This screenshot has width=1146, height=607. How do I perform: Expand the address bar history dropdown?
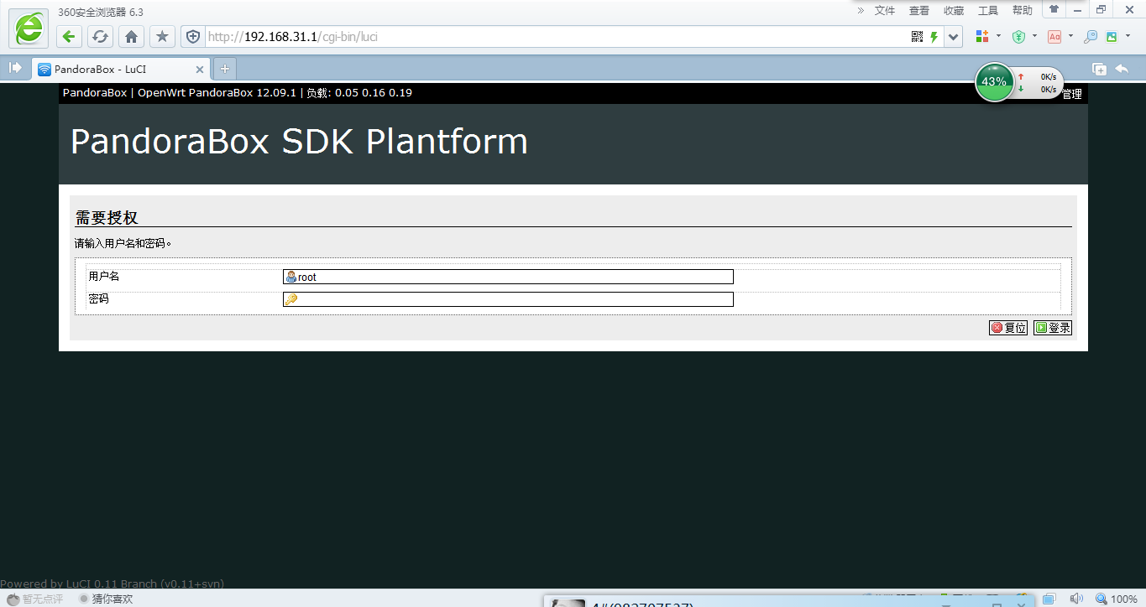(953, 37)
